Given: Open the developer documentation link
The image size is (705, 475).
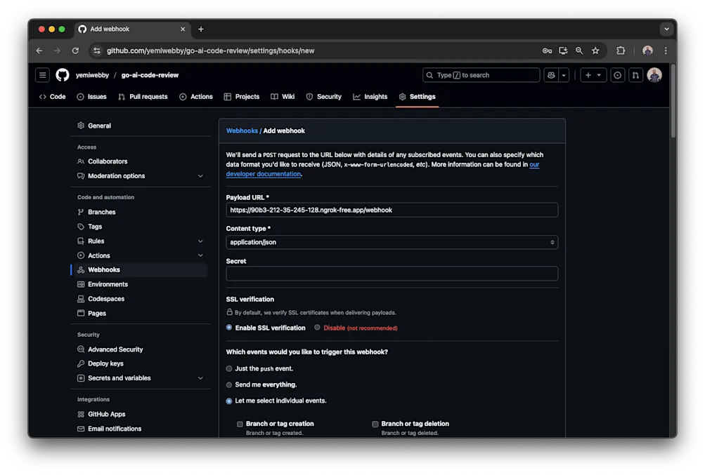Looking at the screenshot, I should click(x=264, y=173).
